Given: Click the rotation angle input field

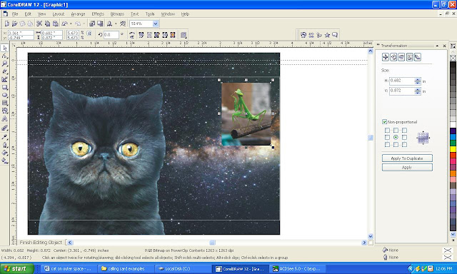Looking at the screenshot, I should 111,35.
